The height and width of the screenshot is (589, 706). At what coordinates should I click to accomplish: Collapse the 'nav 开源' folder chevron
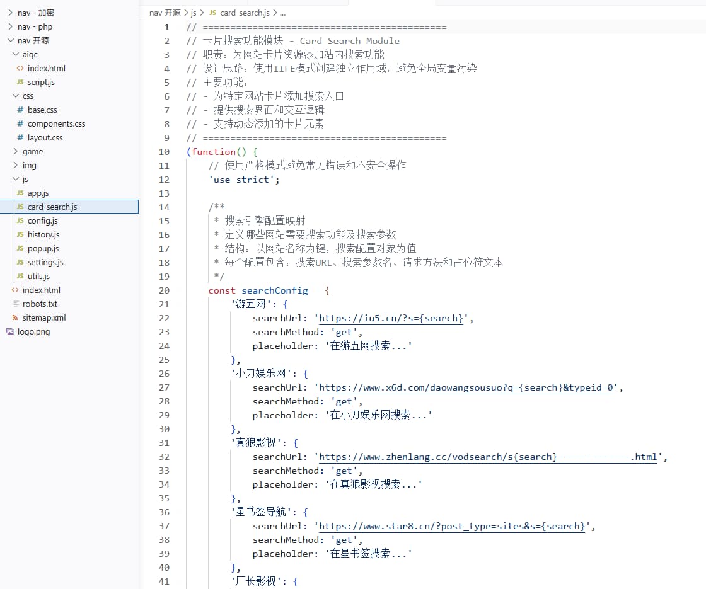click(x=10, y=40)
